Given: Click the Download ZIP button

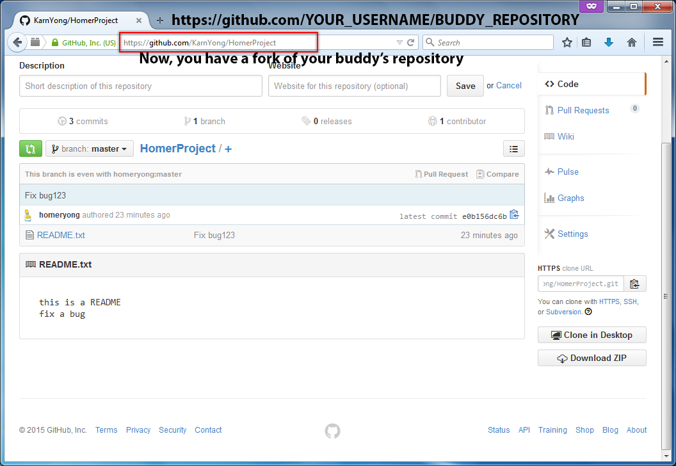Looking at the screenshot, I should point(591,358).
